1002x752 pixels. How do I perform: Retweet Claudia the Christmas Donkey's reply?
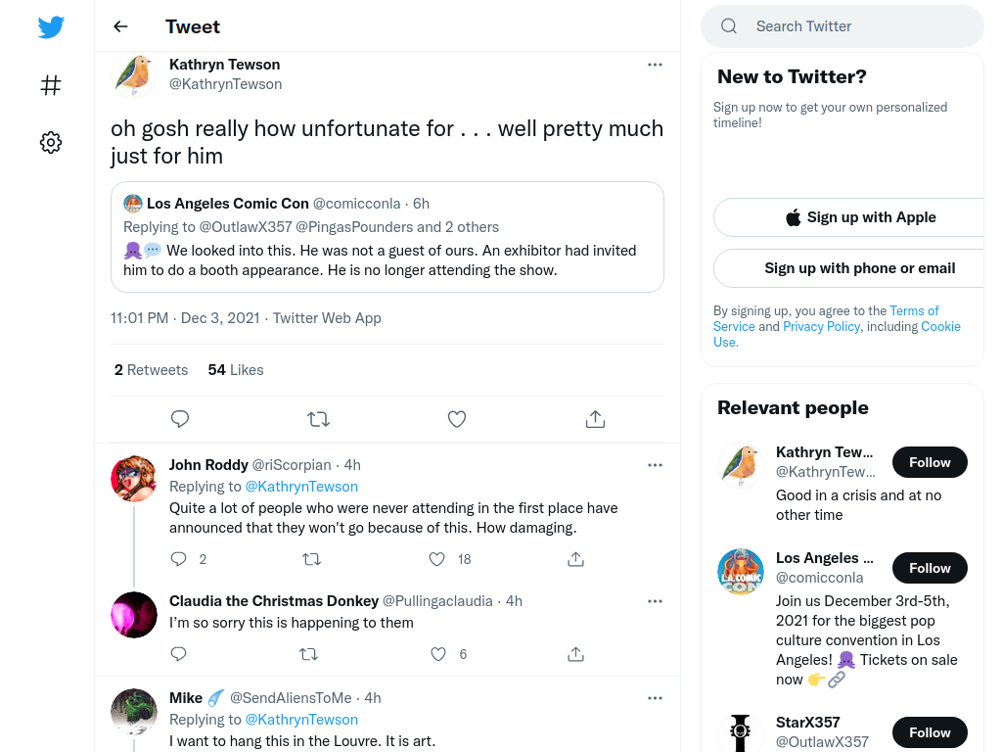308,654
